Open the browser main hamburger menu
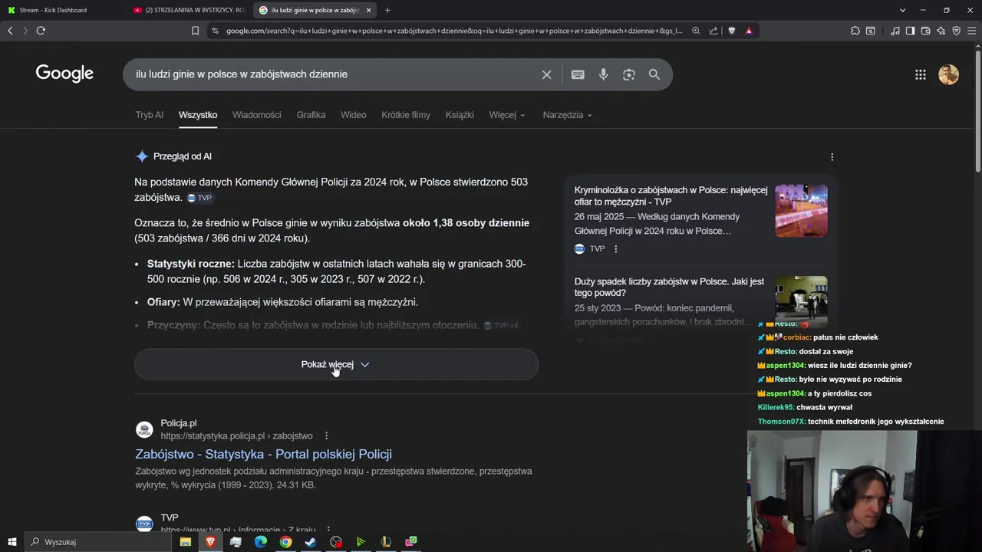Viewport: 982px width, 552px height. pyautogui.click(x=973, y=31)
